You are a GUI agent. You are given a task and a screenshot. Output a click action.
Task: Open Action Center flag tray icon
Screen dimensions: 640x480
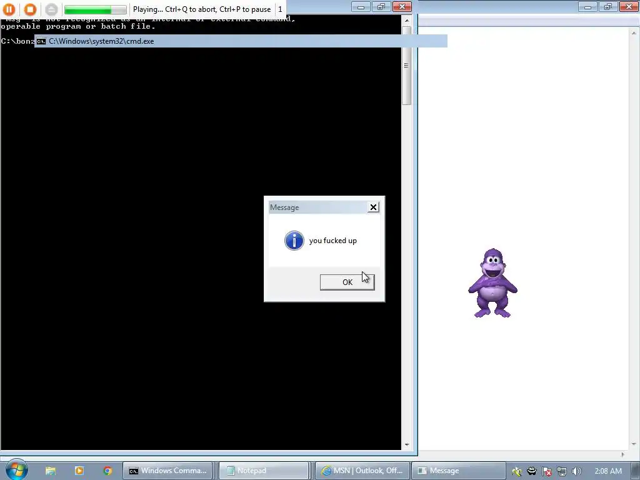point(547,471)
